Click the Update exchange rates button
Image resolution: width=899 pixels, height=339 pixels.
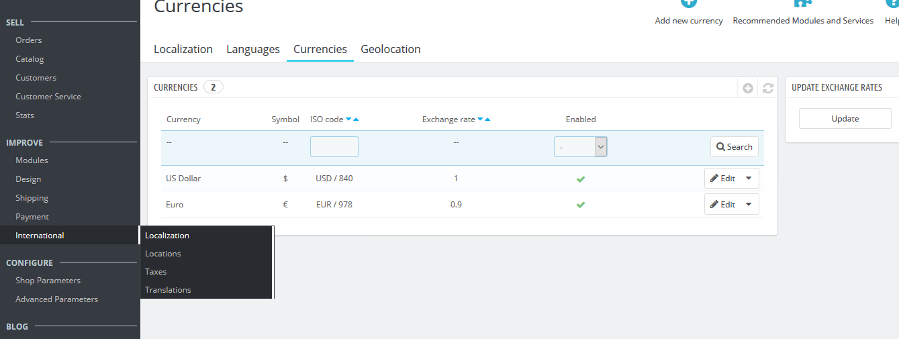(x=845, y=119)
